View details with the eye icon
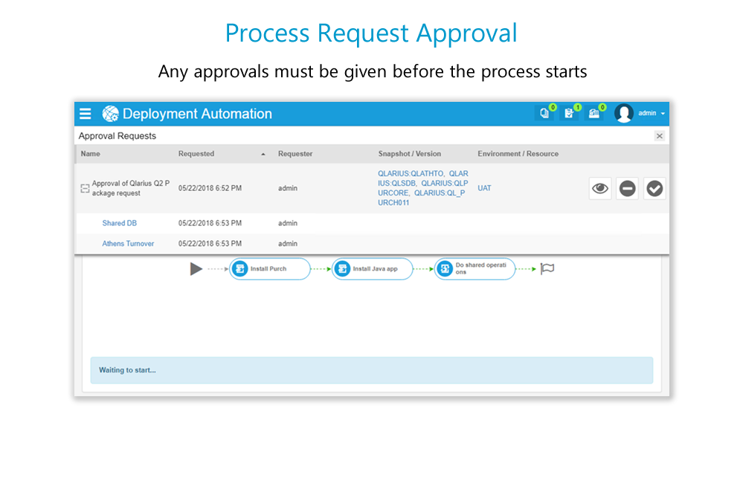Screen dimensions: 740x501 click(600, 189)
